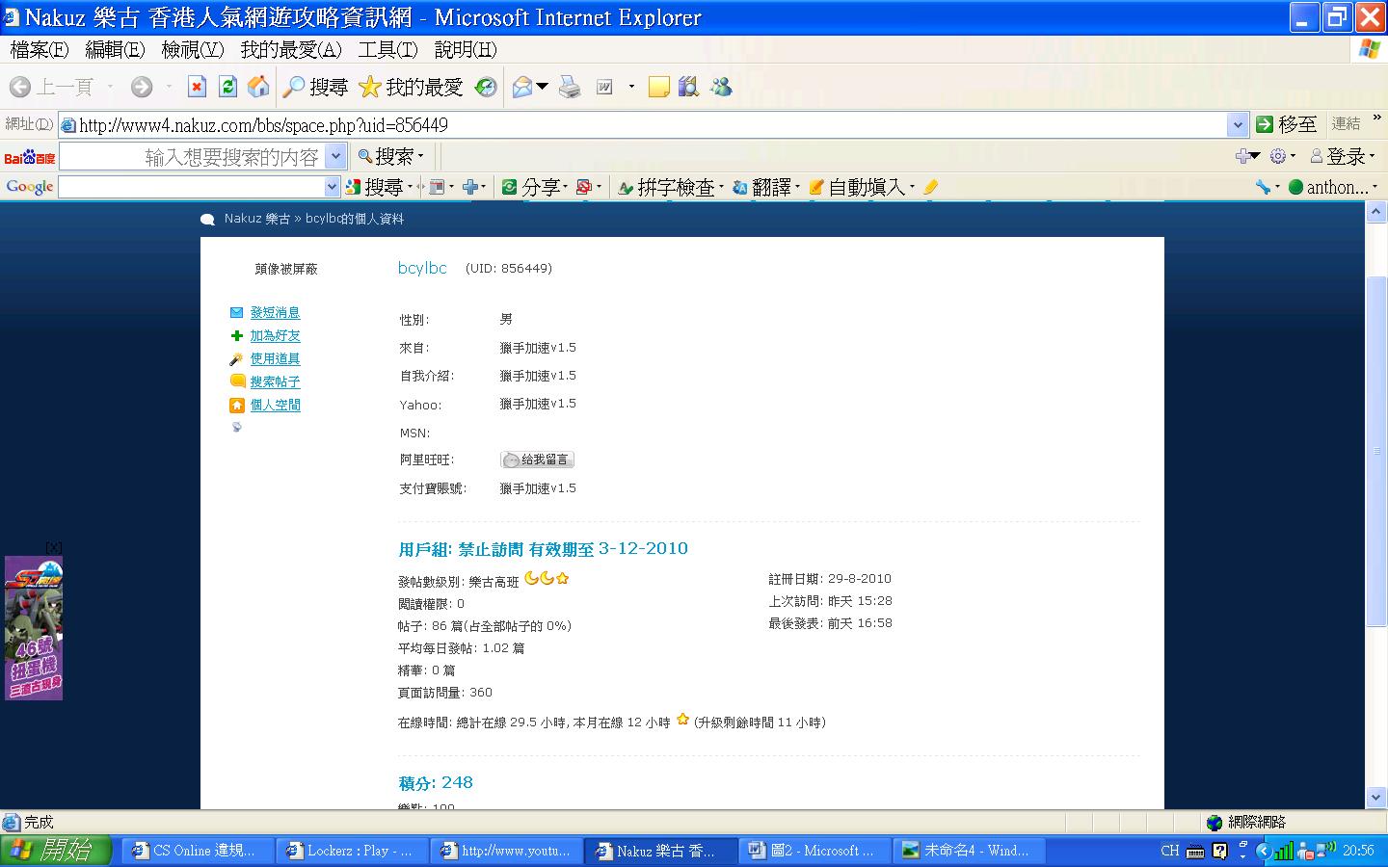Click the Favorites star icon

click(x=370, y=88)
